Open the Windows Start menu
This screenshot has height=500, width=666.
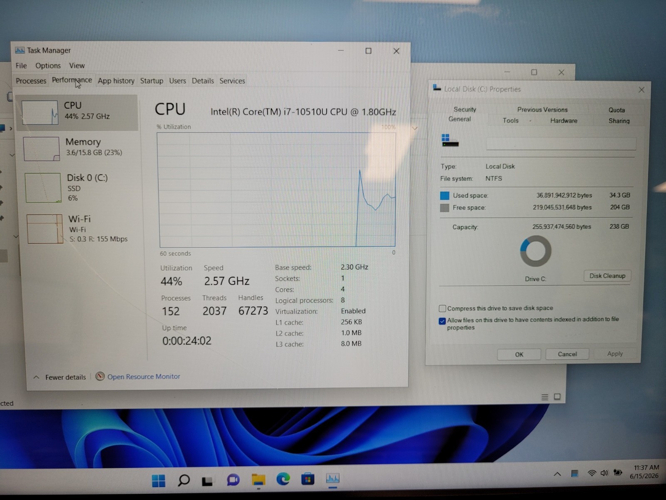[159, 480]
